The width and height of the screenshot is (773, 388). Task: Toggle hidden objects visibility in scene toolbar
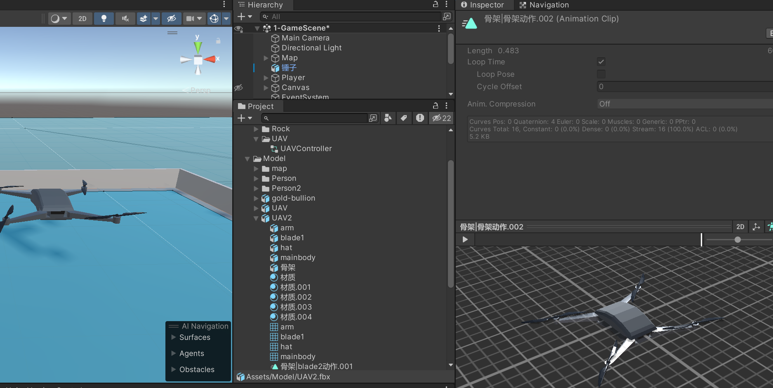click(172, 19)
